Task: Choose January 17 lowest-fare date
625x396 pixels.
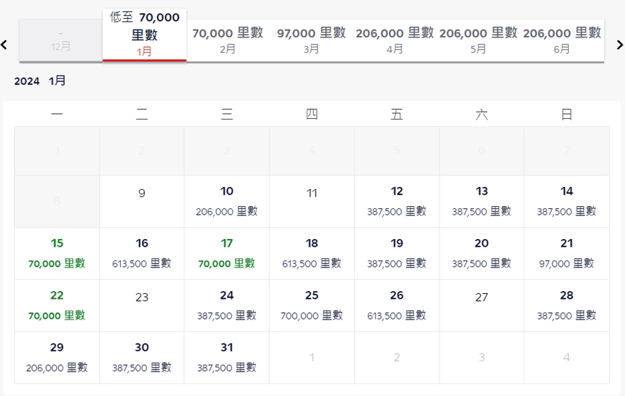Action: point(226,254)
